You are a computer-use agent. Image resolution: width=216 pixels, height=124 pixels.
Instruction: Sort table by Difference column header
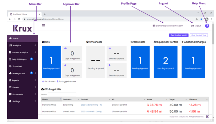(198, 99)
